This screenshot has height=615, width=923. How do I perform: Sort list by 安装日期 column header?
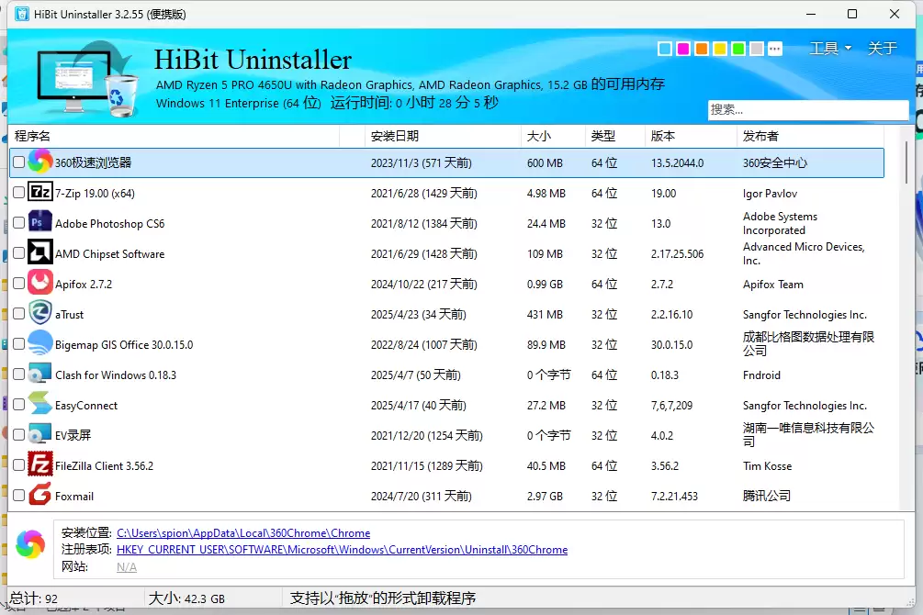coord(394,136)
